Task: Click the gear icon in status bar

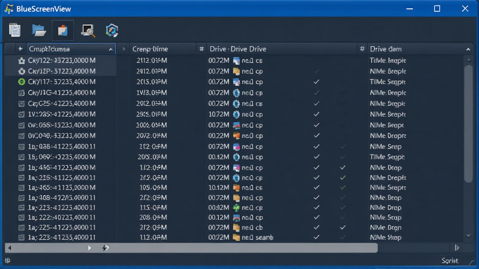Action: coord(7,261)
